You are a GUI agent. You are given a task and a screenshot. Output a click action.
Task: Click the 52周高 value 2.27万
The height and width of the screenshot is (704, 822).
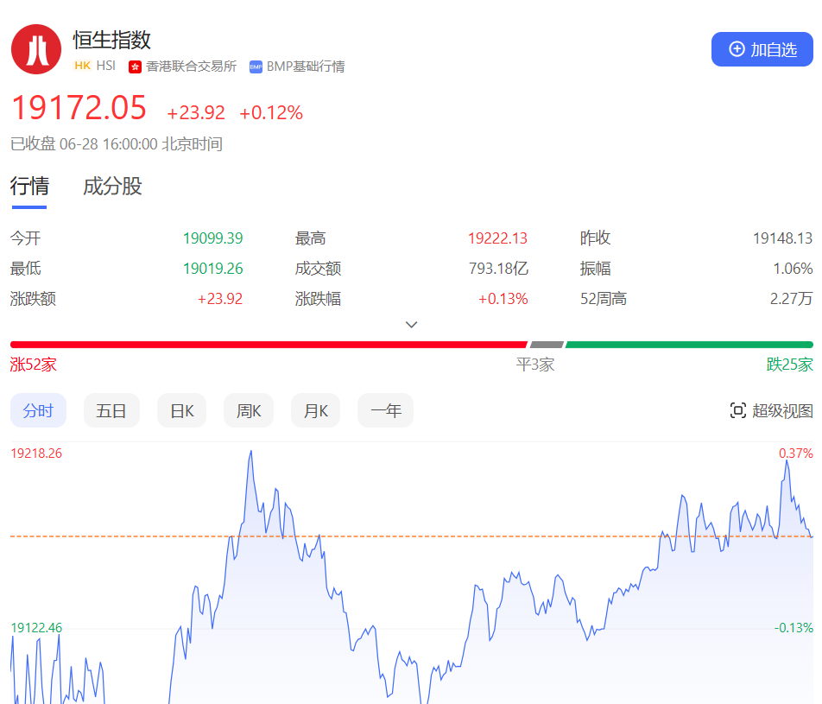(x=791, y=299)
